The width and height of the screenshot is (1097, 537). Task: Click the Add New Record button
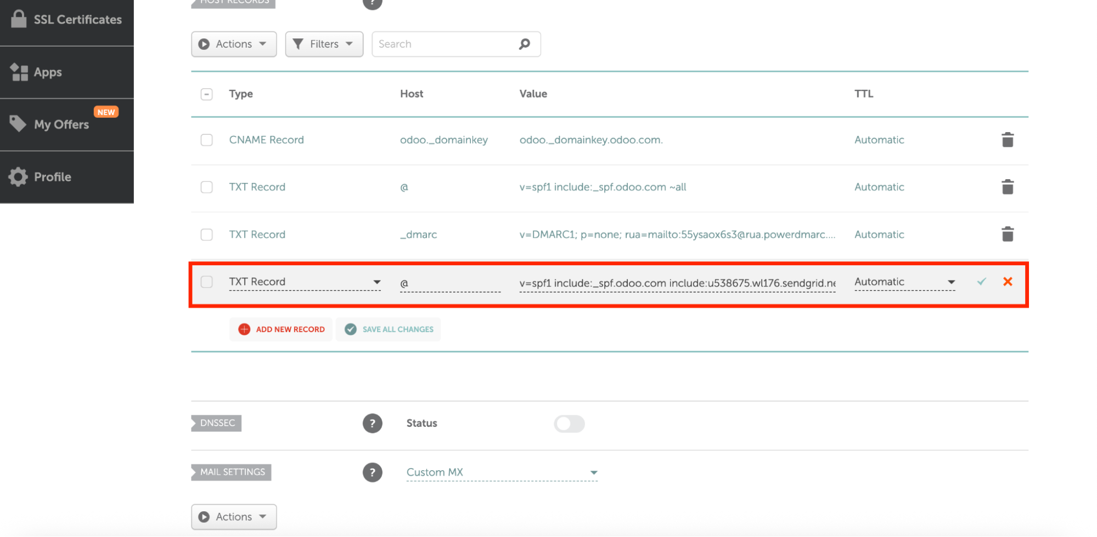280,329
